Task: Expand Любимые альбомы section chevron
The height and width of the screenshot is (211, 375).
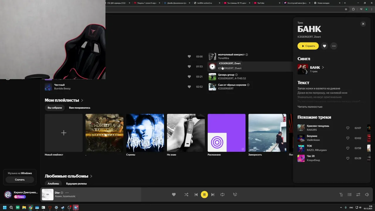Action: tap(91, 176)
